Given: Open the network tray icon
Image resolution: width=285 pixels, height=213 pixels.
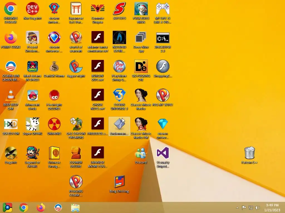Looking at the screenshot, I should point(251,207).
